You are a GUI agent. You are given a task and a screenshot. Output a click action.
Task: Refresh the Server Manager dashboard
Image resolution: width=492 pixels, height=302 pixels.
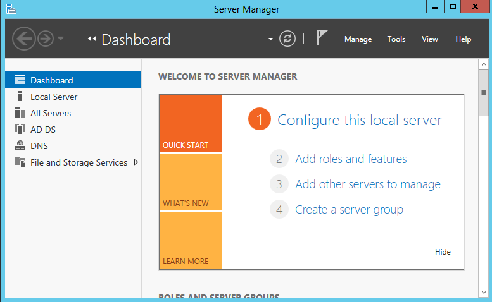pyautogui.click(x=287, y=39)
